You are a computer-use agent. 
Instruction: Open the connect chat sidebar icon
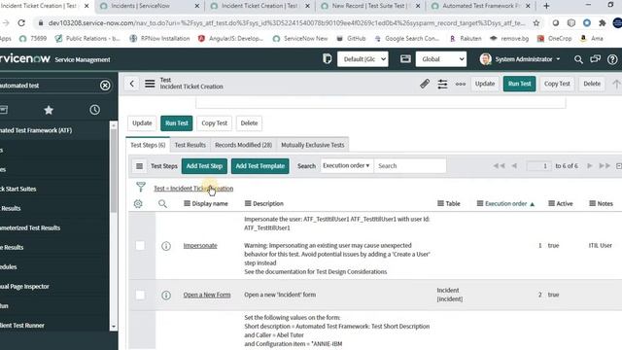595,59
